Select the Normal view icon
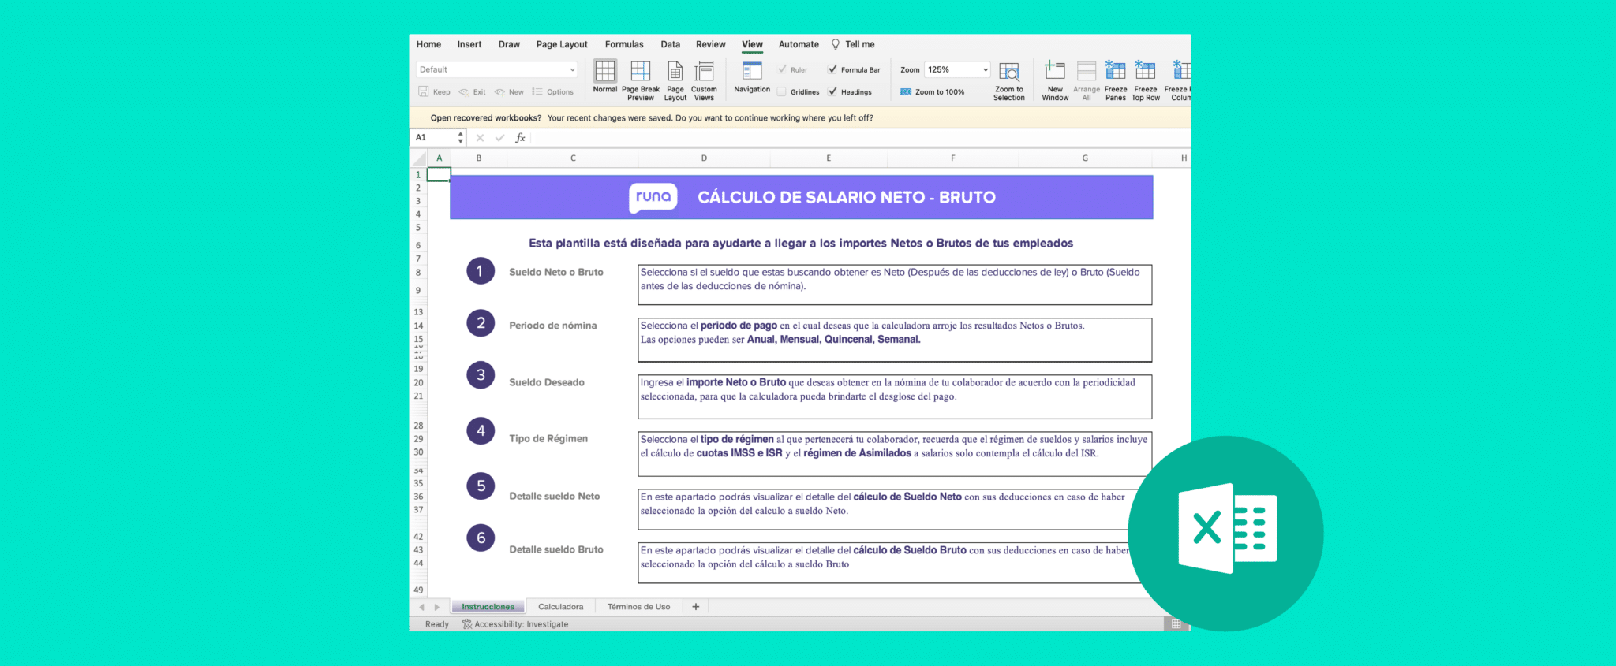This screenshot has height=666, width=1616. tap(605, 72)
